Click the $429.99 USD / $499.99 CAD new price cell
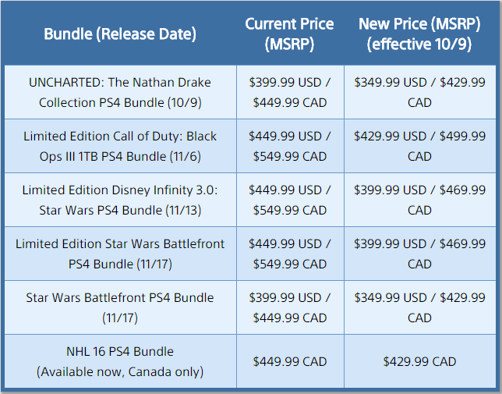This screenshot has height=394, width=502. (x=419, y=146)
